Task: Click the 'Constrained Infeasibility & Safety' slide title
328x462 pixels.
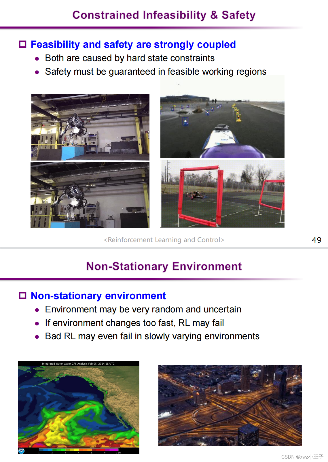Action: pyautogui.click(x=164, y=15)
